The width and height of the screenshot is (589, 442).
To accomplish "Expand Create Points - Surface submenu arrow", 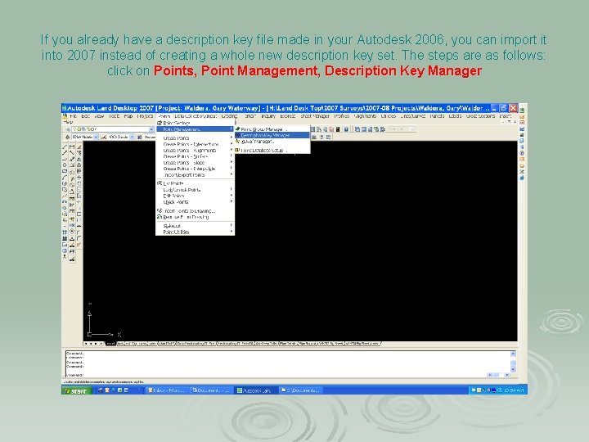I will [232, 156].
